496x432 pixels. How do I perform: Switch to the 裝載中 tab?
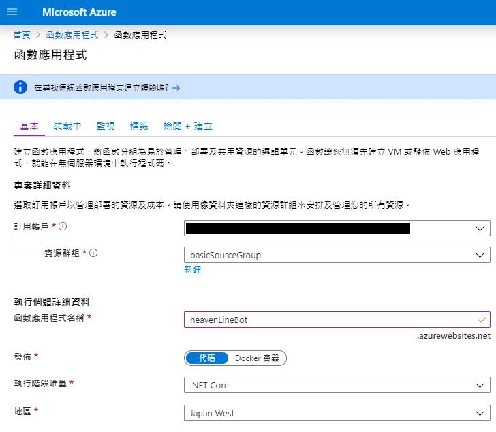point(67,126)
